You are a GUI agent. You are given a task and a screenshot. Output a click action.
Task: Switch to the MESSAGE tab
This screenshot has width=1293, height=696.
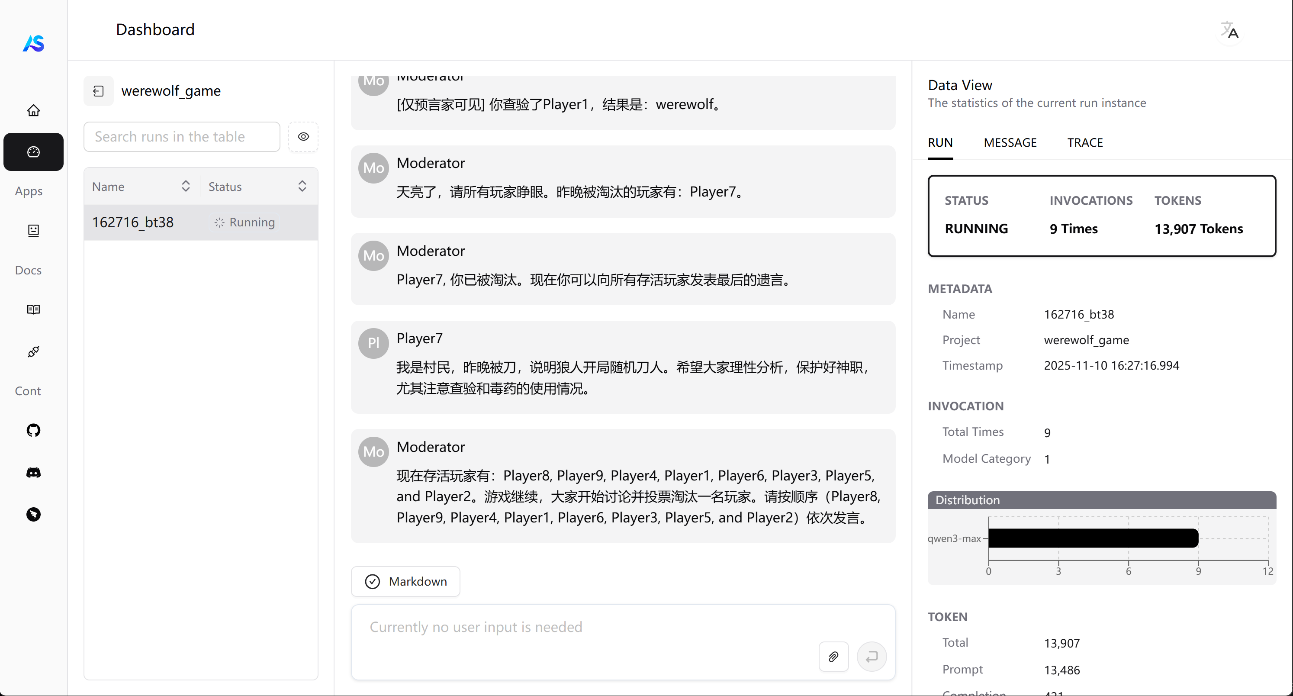pyautogui.click(x=1010, y=142)
